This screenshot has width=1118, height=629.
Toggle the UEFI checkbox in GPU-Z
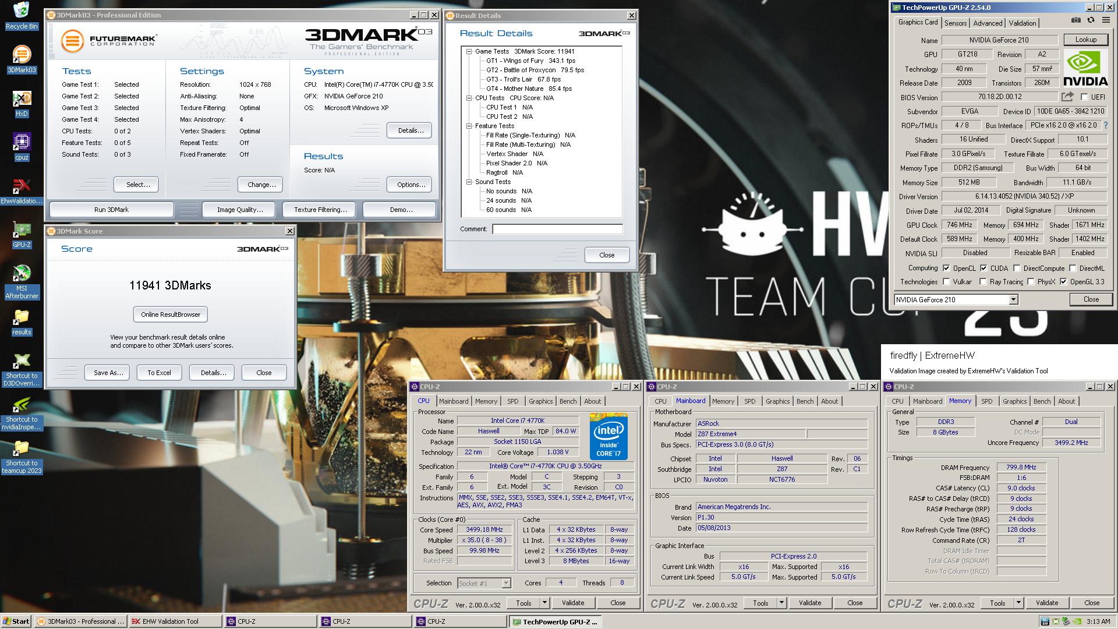pos(1084,97)
